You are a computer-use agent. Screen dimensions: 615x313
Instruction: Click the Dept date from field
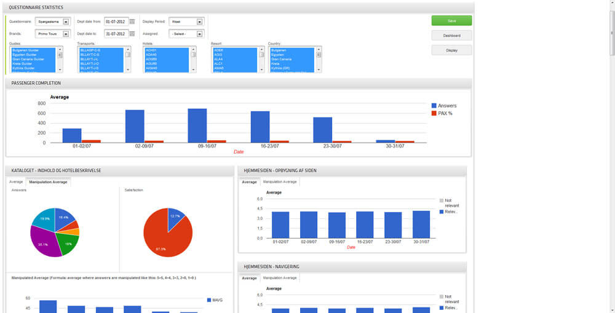116,22
